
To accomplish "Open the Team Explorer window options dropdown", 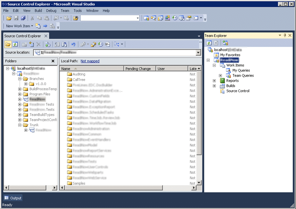I will pos(280,36).
